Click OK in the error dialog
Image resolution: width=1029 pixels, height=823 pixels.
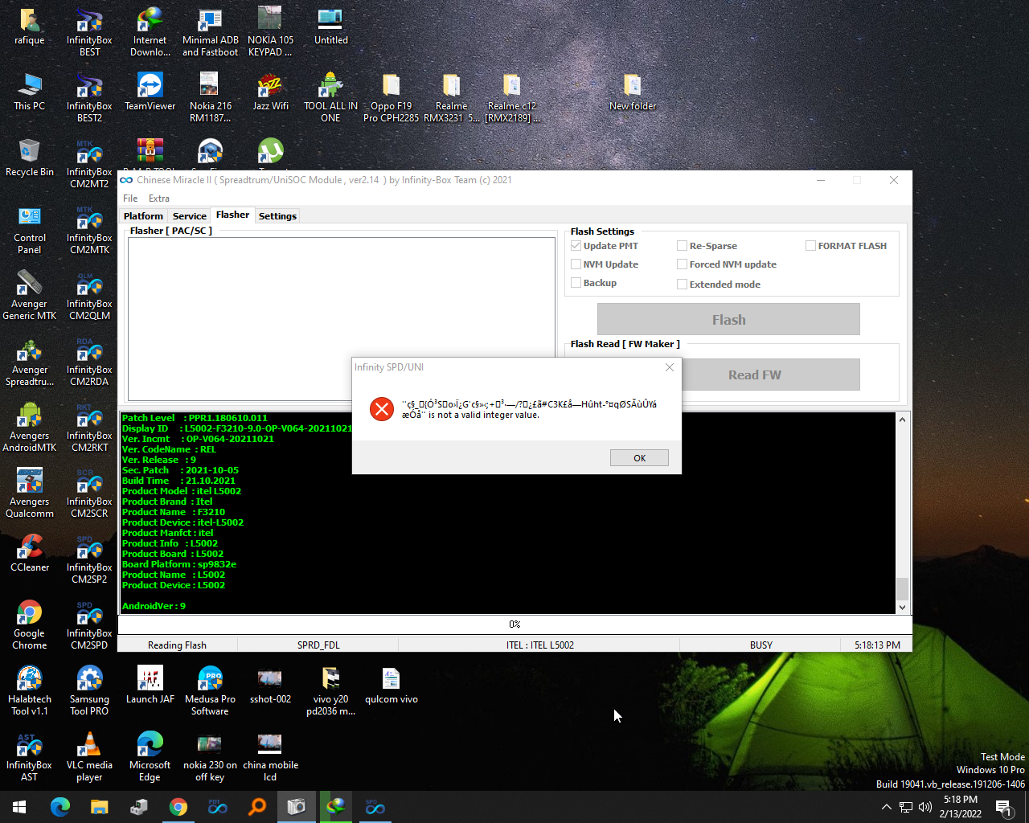pyautogui.click(x=639, y=458)
